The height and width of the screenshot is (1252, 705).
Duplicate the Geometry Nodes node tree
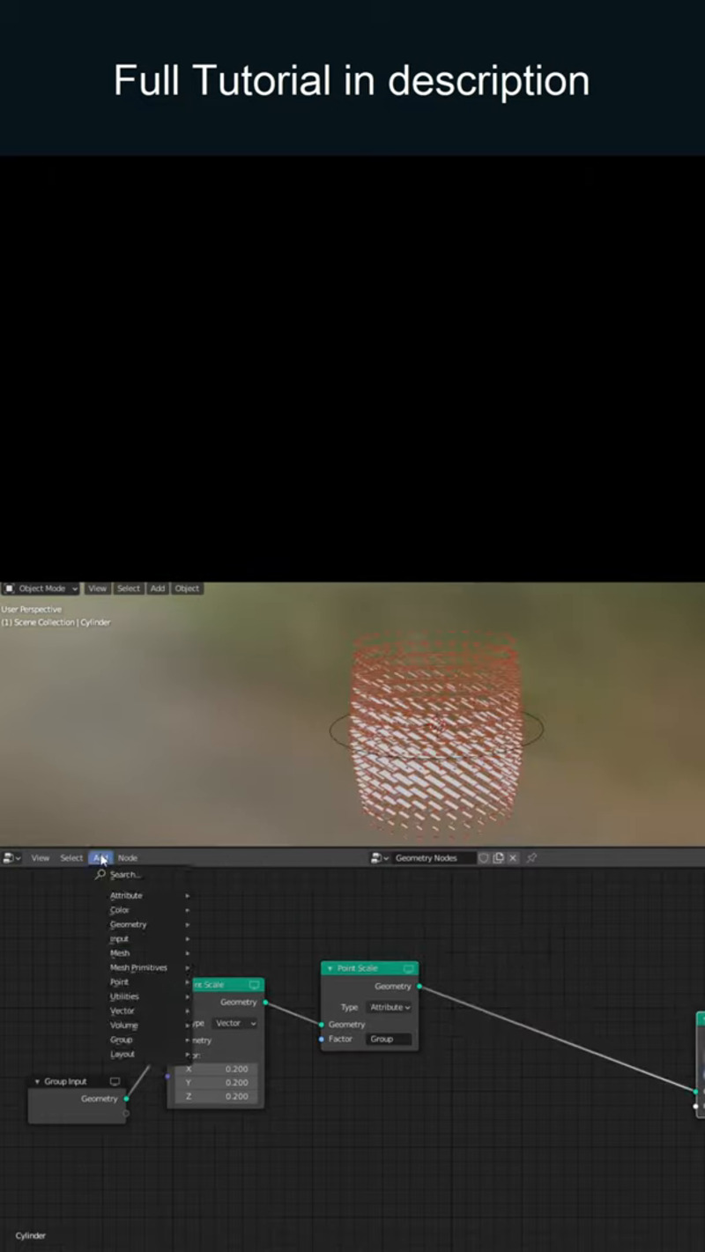[x=498, y=858]
